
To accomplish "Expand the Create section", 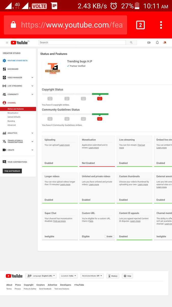I will (32, 150).
